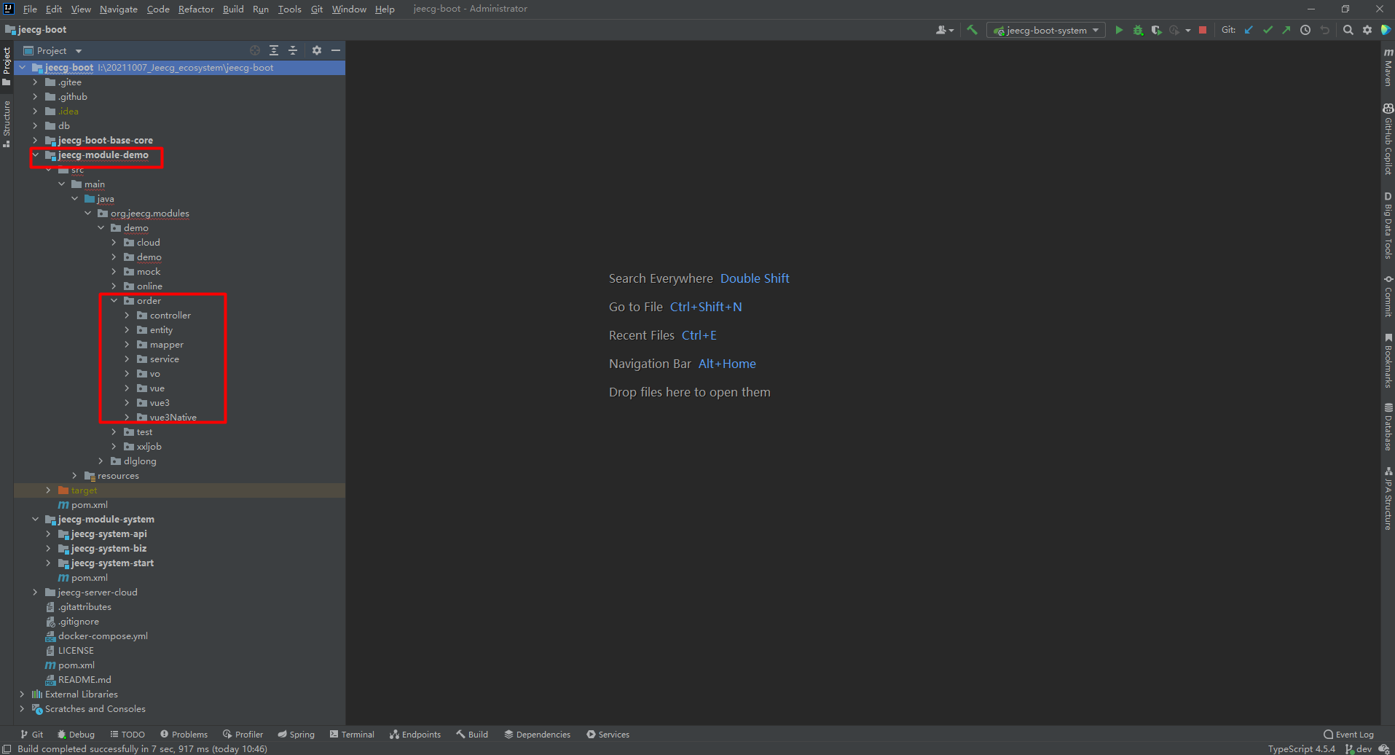Expand the jeecg-boot-base-core module
Viewport: 1395px width, 755px height.
tap(35, 140)
